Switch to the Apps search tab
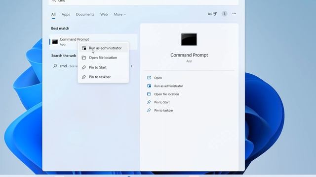The width and height of the screenshot is (316, 177). point(66,14)
